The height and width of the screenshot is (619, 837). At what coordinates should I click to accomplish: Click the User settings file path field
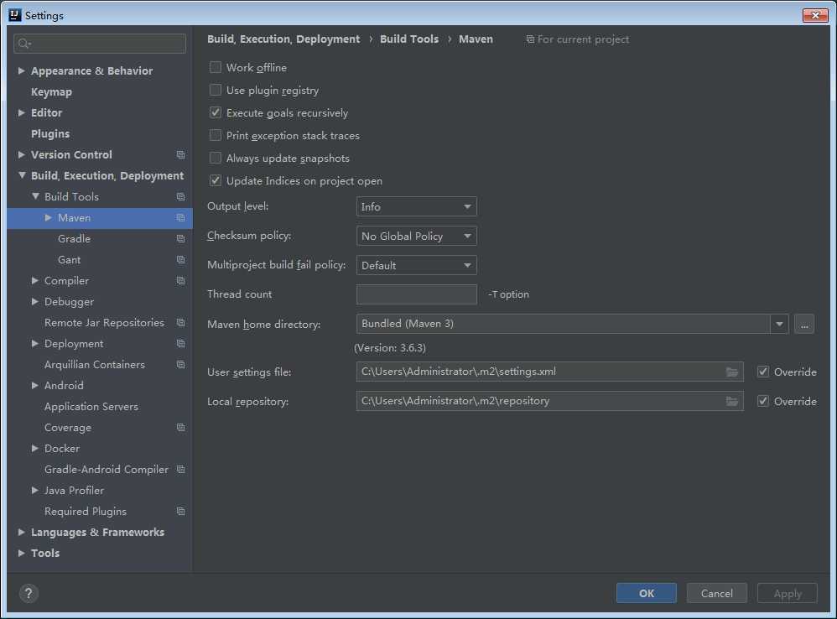pos(550,372)
